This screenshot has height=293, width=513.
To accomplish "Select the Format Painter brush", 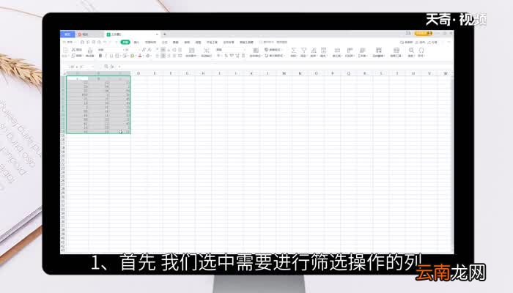I will (x=90, y=52).
